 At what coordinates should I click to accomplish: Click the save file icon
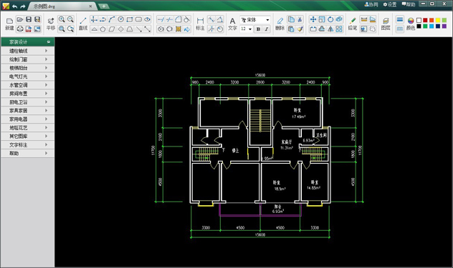pyautogui.click(x=29, y=19)
